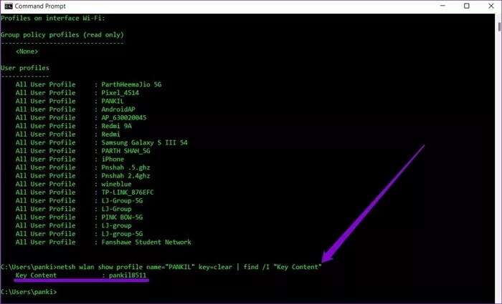Select profile name AndroidAP
The height and width of the screenshot is (304, 502).
118,109
